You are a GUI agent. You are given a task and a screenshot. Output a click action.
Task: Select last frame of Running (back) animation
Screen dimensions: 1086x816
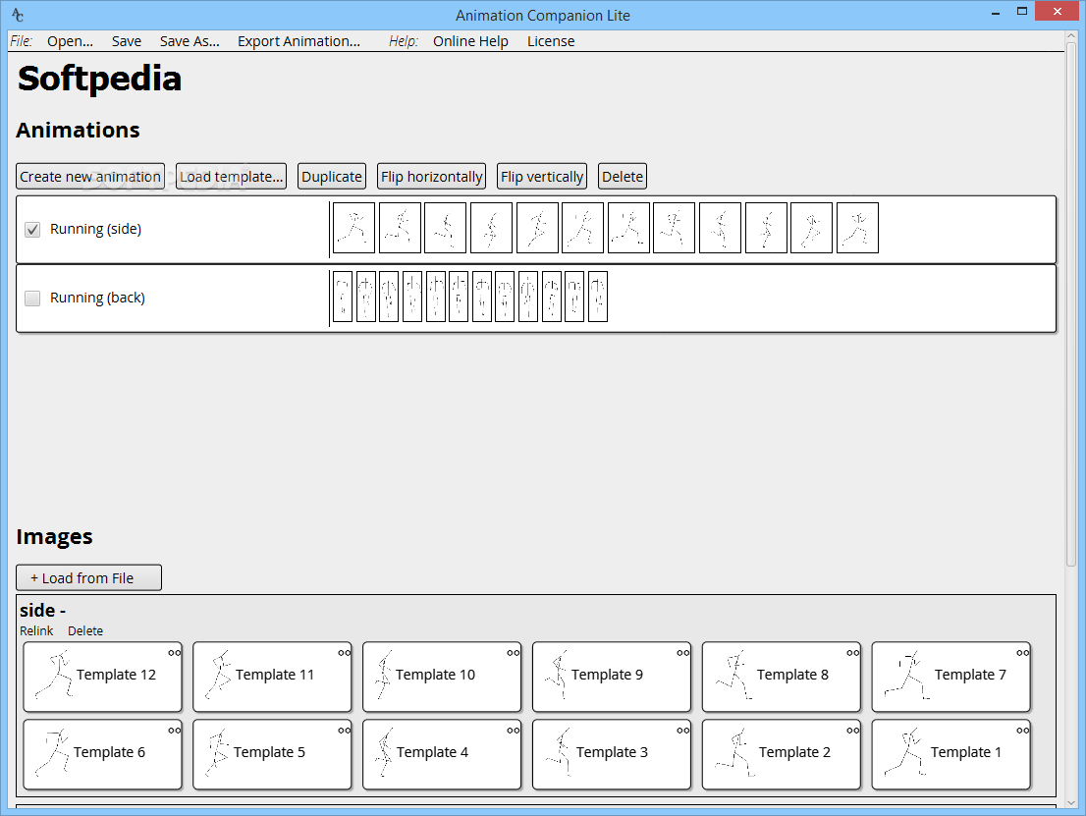598,297
